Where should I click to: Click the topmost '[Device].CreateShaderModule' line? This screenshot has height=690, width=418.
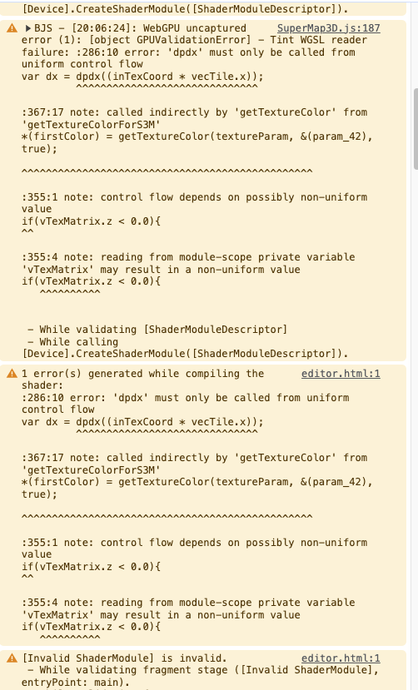click(x=185, y=9)
